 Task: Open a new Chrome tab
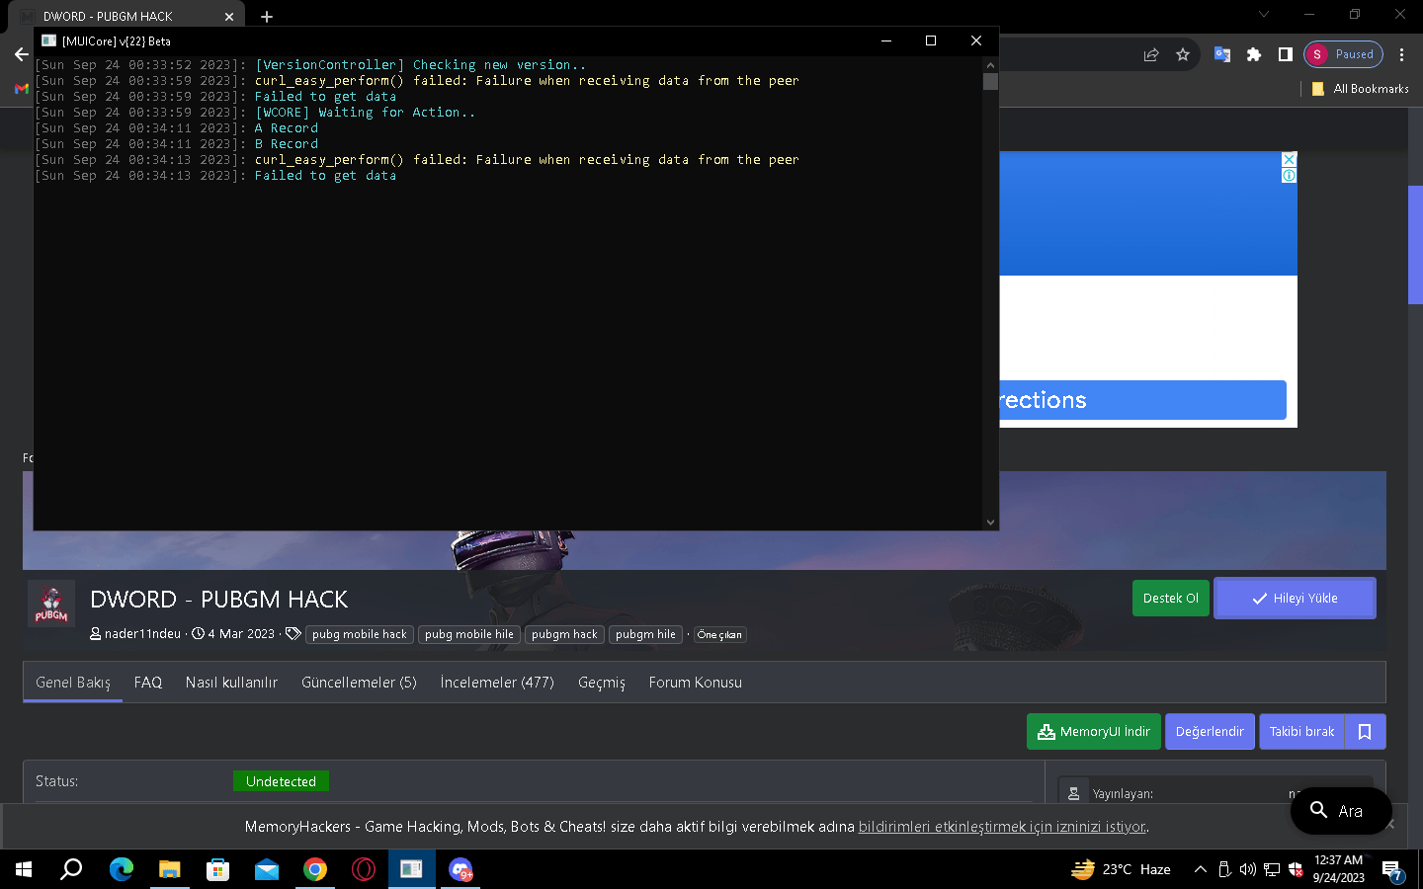pyautogui.click(x=267, y=17)
